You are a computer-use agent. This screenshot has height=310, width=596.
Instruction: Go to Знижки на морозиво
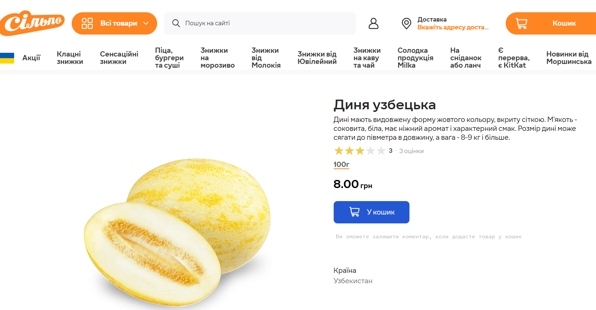click(217, 58)
